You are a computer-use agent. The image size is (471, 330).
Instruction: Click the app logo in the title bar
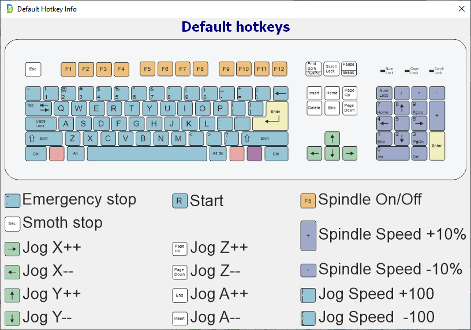[x=10, y=9]
